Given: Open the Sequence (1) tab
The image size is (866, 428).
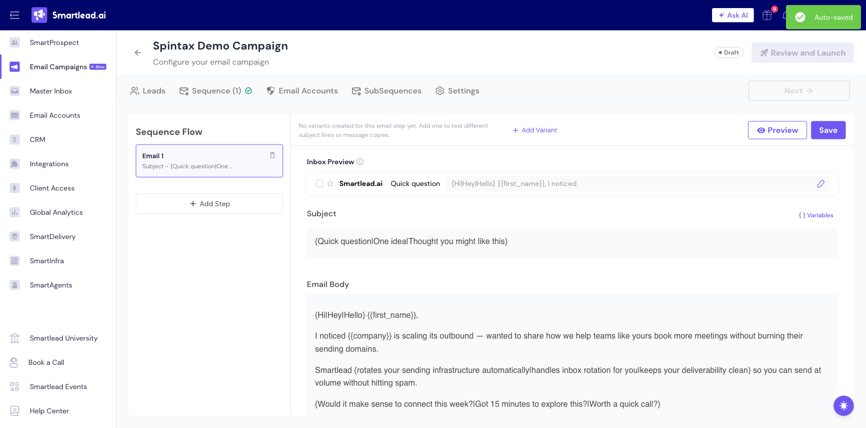Looking at the screenshot, I should [x=216, y=91].
